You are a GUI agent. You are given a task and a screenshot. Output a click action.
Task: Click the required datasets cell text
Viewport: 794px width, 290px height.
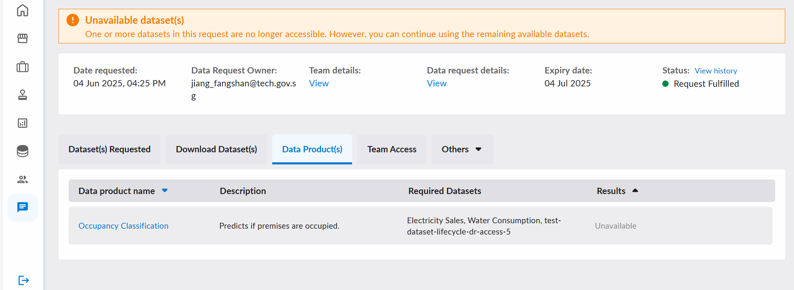(484, 226)
